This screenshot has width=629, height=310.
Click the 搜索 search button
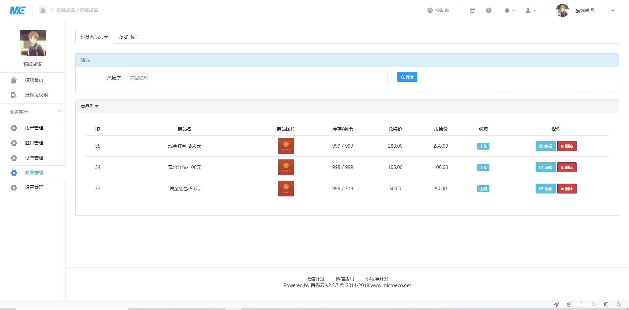click(407, 77)
